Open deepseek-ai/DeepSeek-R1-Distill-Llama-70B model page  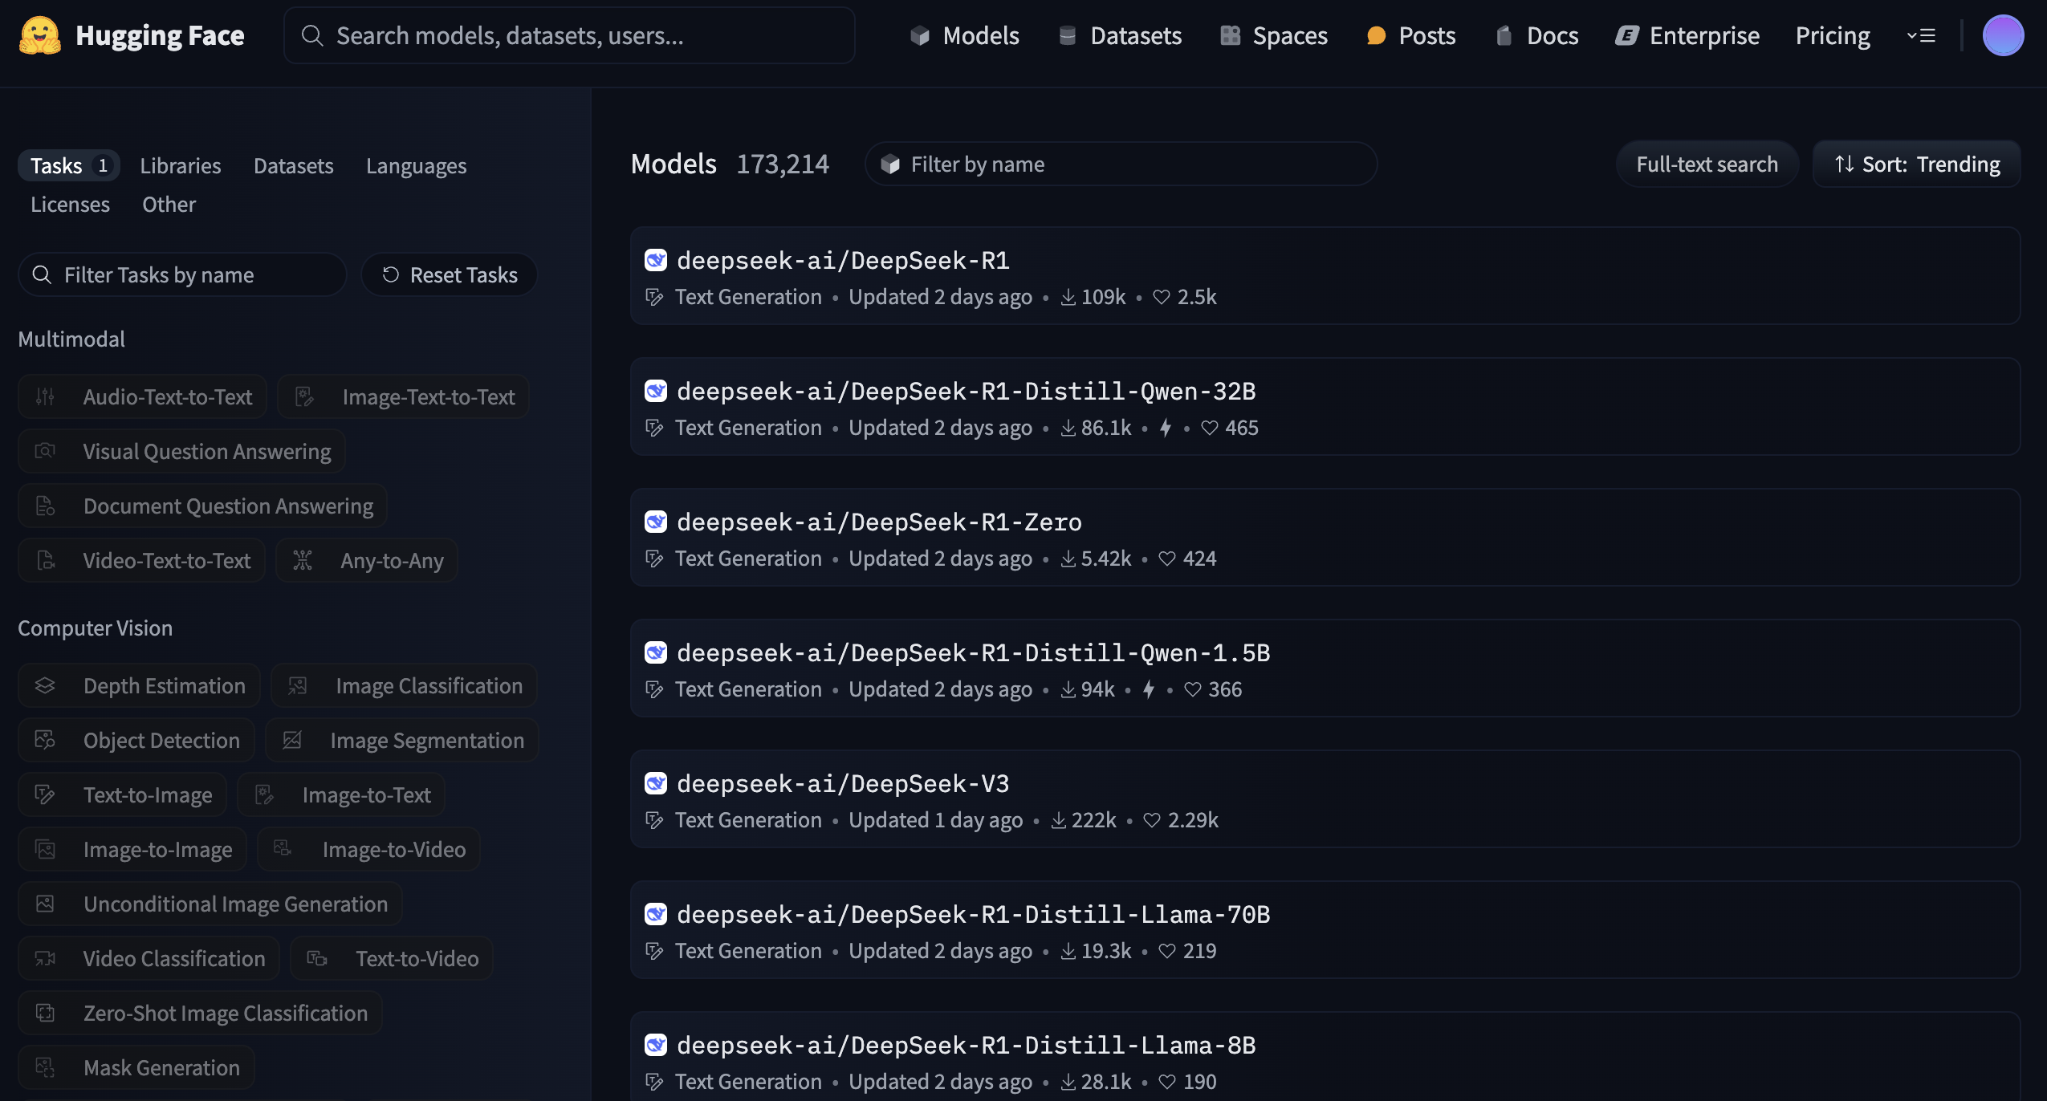tap(1325, 929)
